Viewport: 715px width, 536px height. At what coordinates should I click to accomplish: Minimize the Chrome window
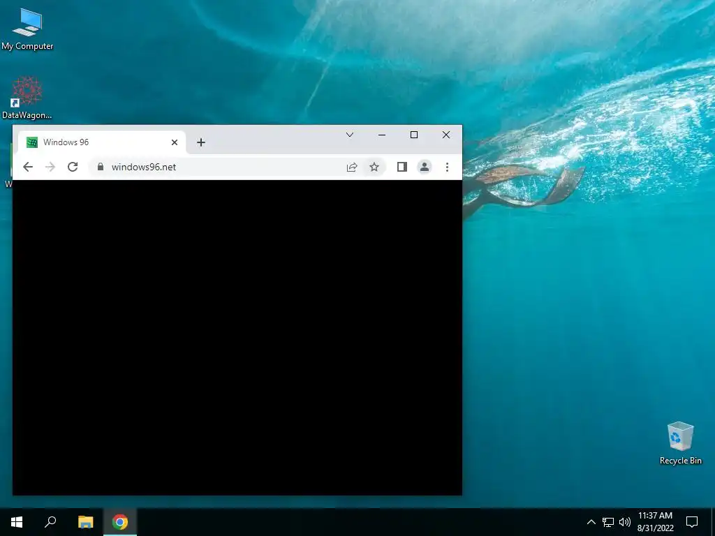(382, 135)
